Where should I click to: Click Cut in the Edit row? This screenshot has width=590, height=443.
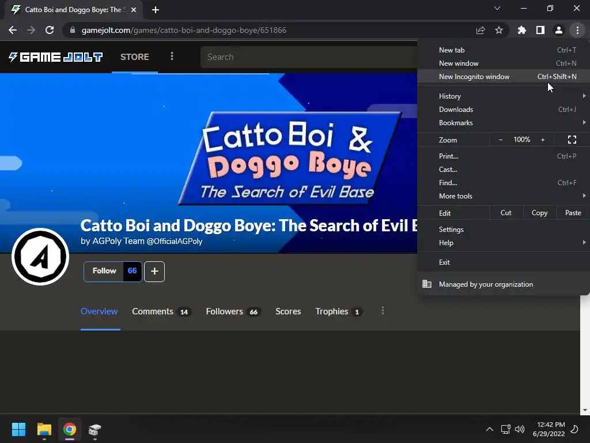(x=506, y=213)
